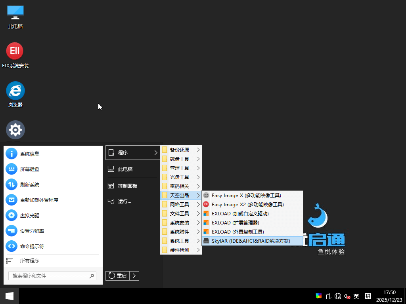Launch 命令提示符 command prompt
Screen dimensions: 406x304
pyautogui.click(x=53, y=246)
